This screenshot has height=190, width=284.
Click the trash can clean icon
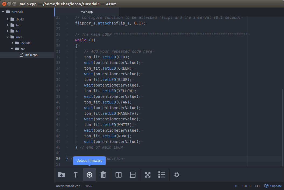pos(103,175)
